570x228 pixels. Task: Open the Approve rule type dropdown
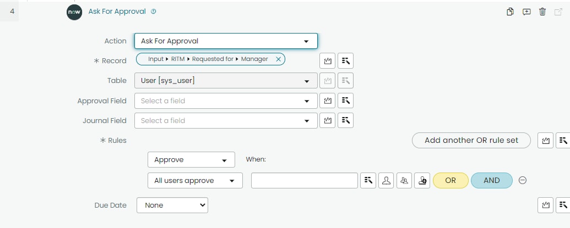(x=191, y=160)
